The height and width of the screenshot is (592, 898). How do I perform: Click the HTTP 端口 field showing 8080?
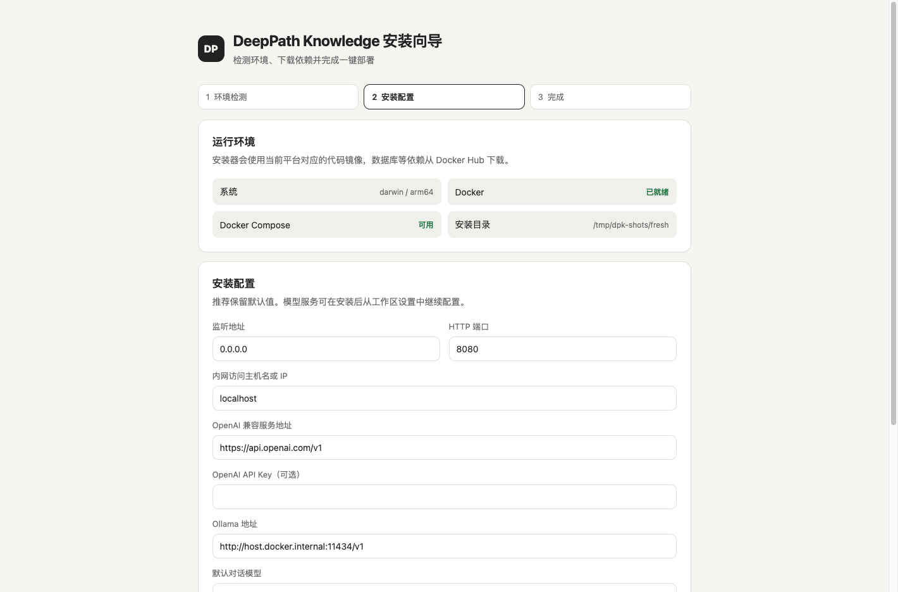[563, 349]
